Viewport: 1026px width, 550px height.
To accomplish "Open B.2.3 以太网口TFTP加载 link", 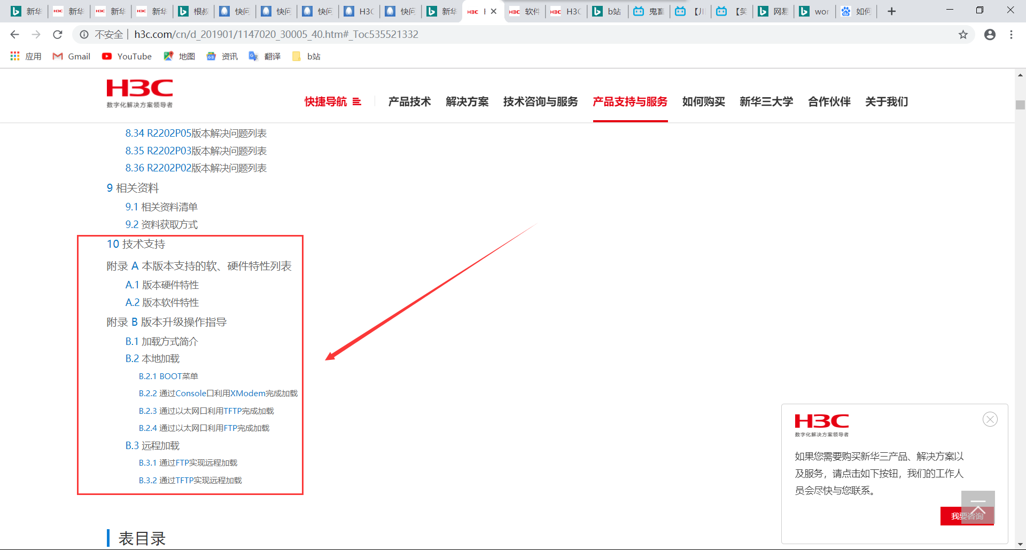I will pos(206,411).
